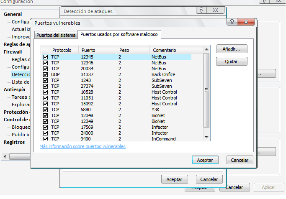This screenshot has width=286, height=199.
Task: Open Explora... item under Antiespía
Action: (x=21, y=105)
